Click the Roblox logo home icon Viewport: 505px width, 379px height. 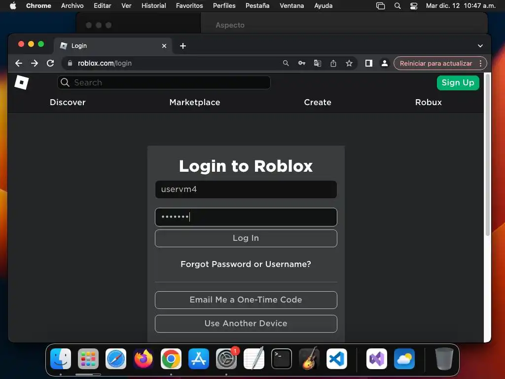tap(22, 82)
